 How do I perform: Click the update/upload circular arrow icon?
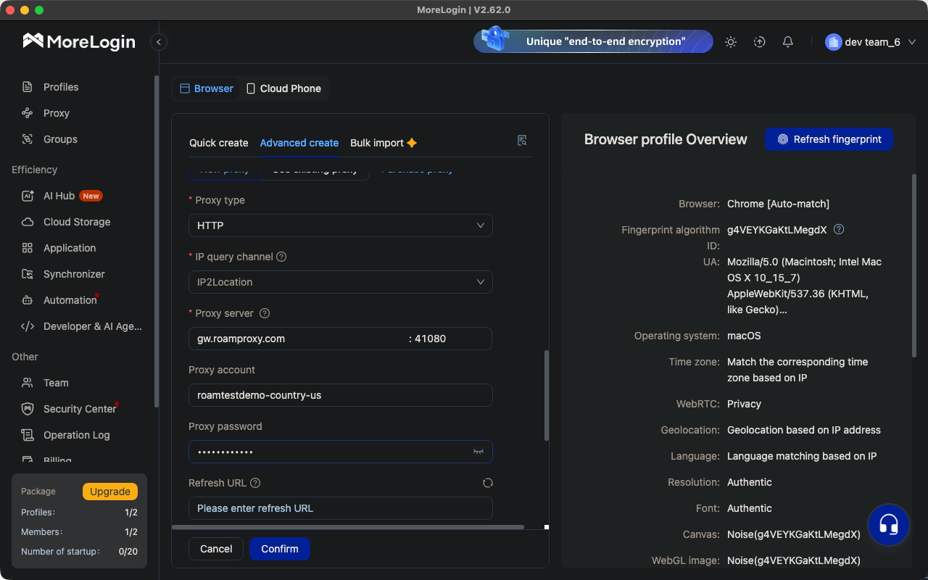(x=759, y=42)
